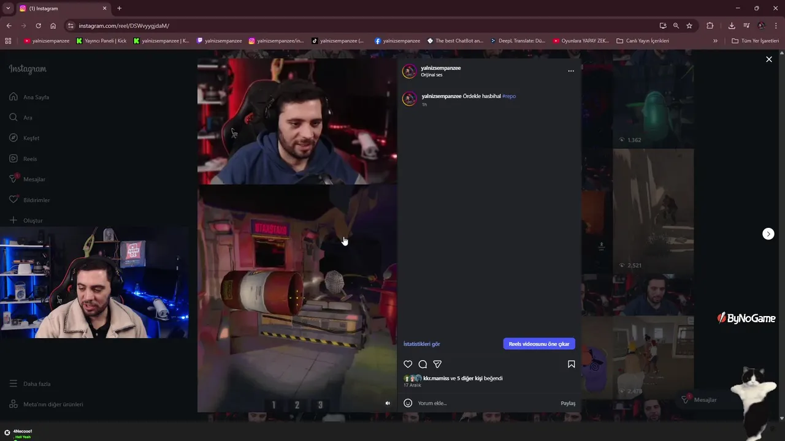785x441 pixels.
Task: Go to Keşfet explore page
Action: pos(25,138)
